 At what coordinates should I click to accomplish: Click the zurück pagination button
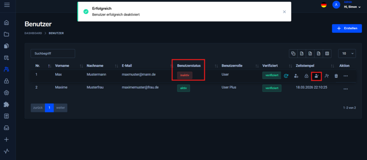tap(38, 108)
